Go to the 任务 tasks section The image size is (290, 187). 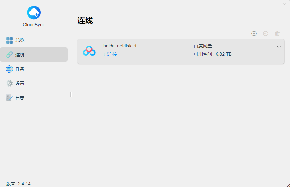click(x=20, y=69)
